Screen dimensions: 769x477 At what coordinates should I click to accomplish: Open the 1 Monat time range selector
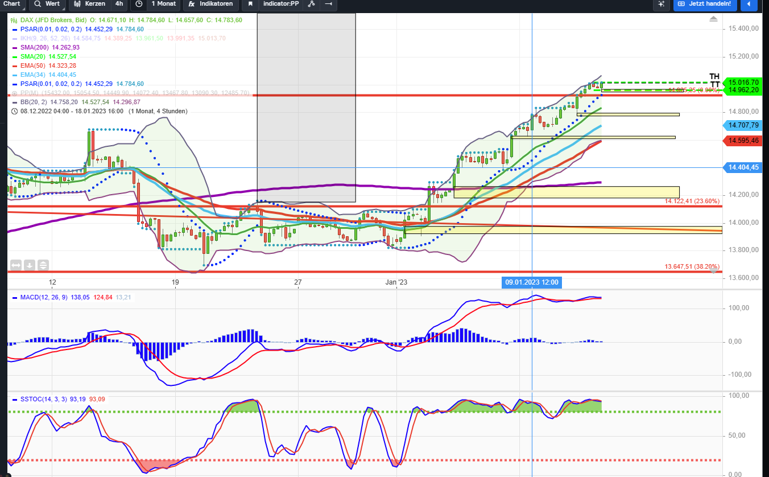(165, 4)
